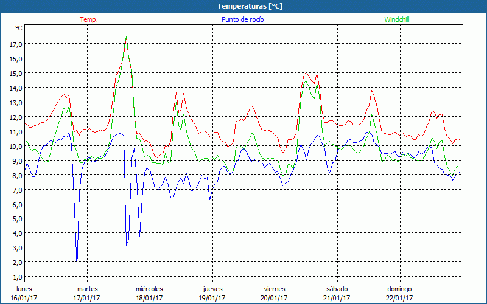
Task: Select the martes 17/01/17 date label
Action: point(87,293)
